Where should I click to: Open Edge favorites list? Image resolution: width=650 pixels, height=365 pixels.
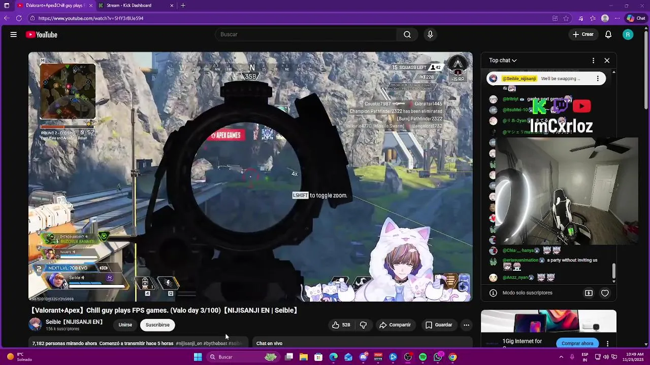coord(593,18)
